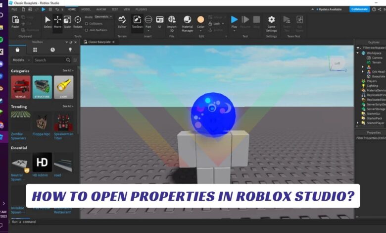
Task: Insert a Part from the ribbon
Action: 148,19
